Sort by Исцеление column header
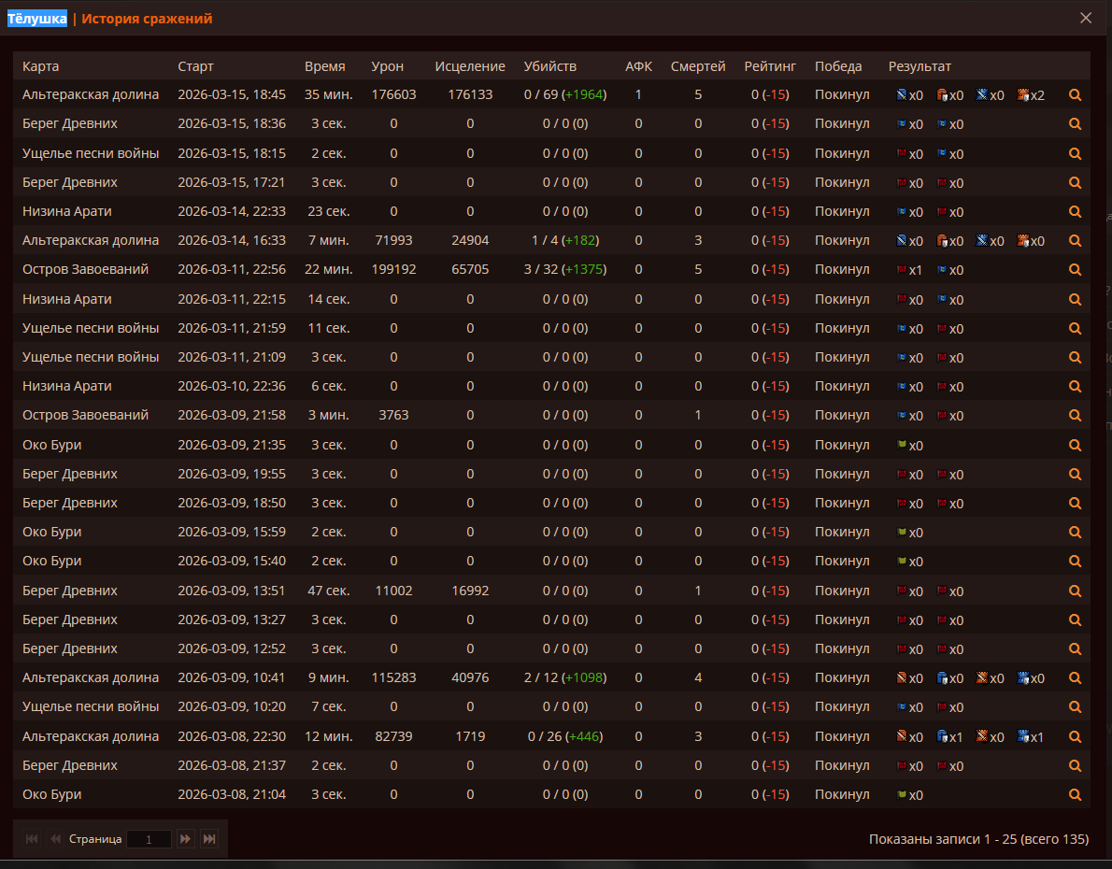The width and height of the screenshot is (1112, 869). (x=470, y=66)
